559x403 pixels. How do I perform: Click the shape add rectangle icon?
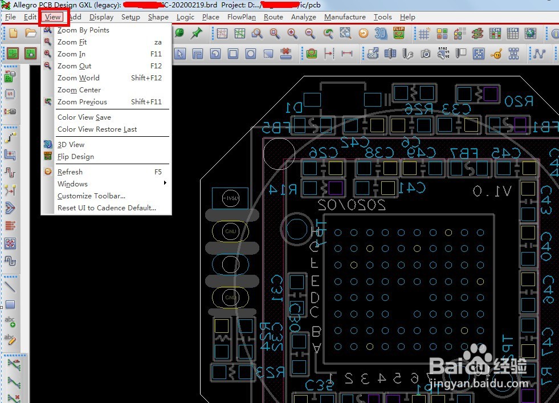(233, 54)
